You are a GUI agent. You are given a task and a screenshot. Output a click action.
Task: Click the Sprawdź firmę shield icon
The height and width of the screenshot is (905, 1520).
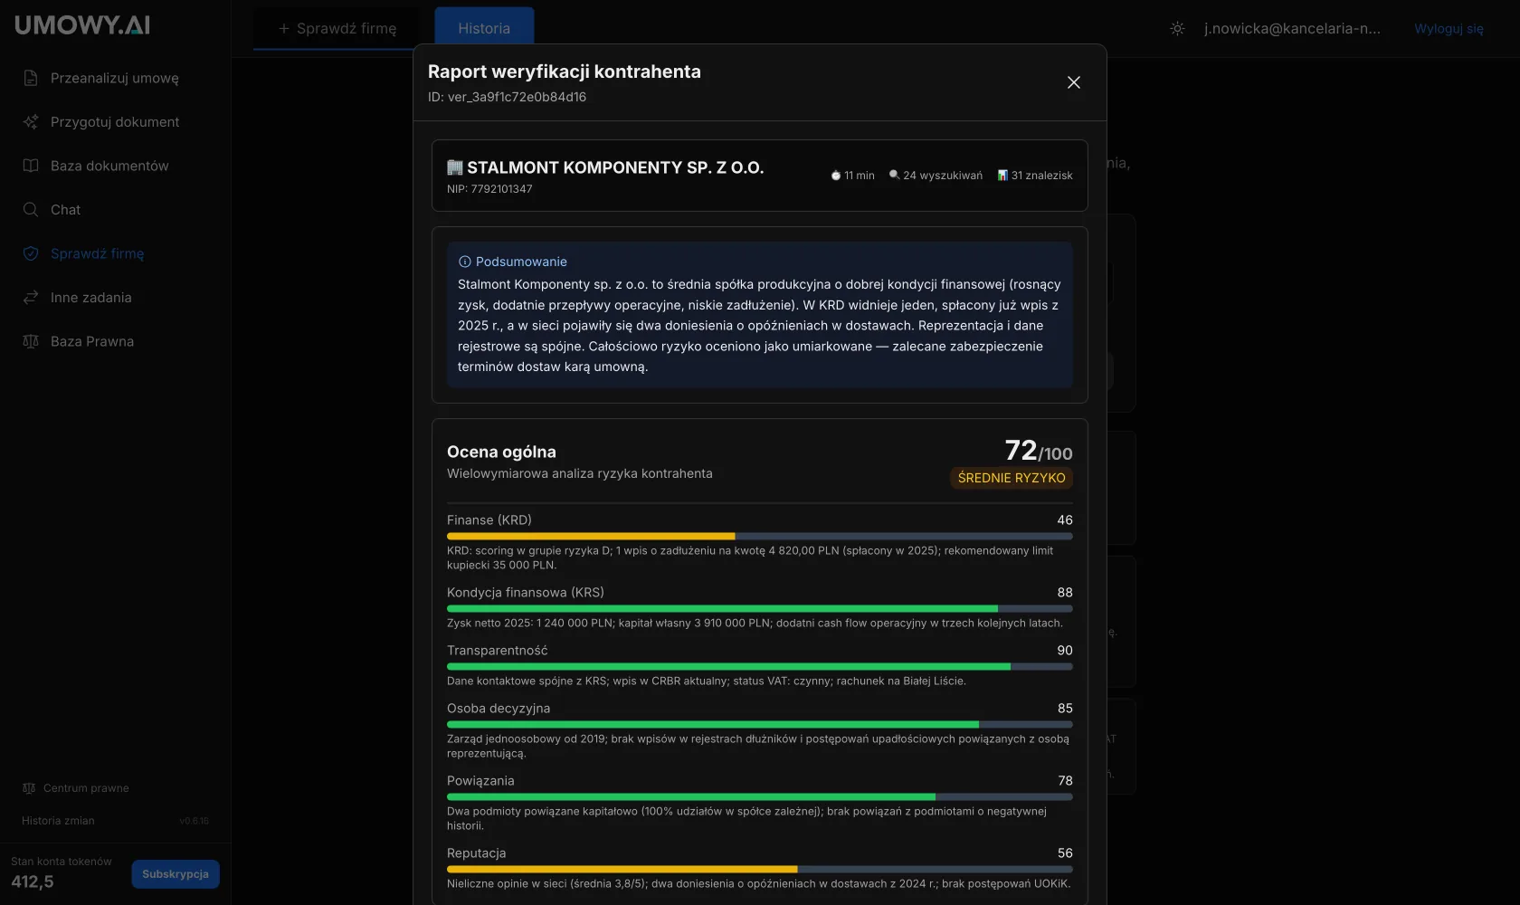click(x=31, y=253)
